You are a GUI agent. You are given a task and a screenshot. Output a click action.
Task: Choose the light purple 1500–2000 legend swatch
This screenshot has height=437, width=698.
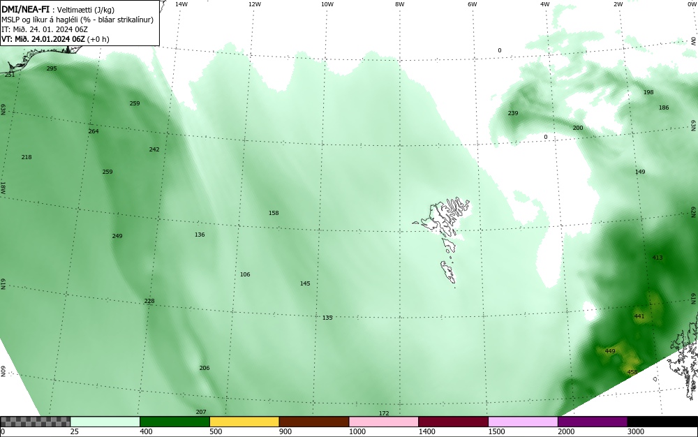(523, 422)
